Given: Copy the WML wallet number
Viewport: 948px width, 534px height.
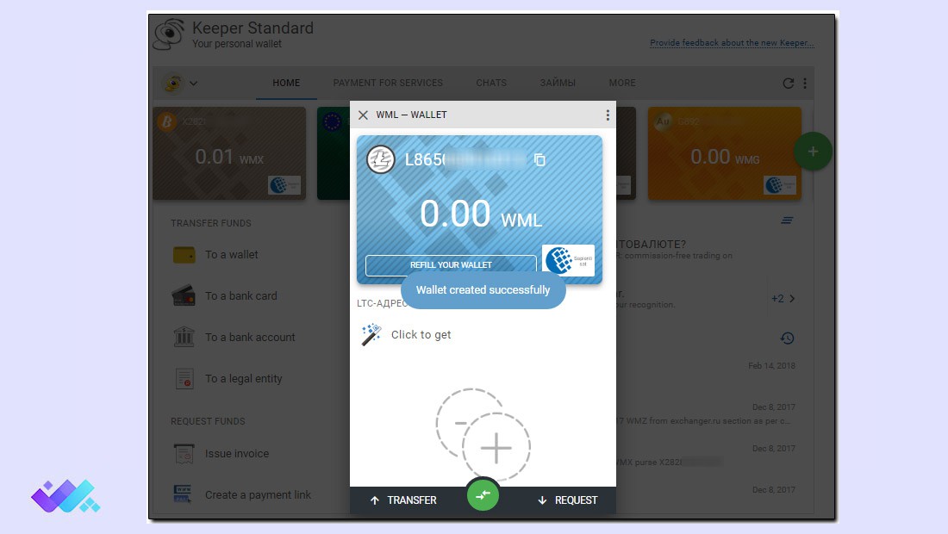Looking at the screenshot, I should pyautogui.click(x=539, y=160).
